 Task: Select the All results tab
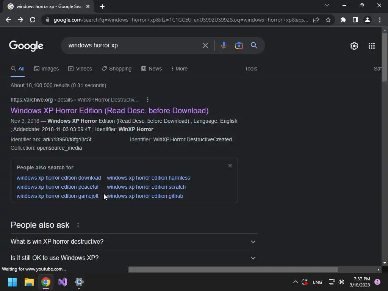pos(17,69)
